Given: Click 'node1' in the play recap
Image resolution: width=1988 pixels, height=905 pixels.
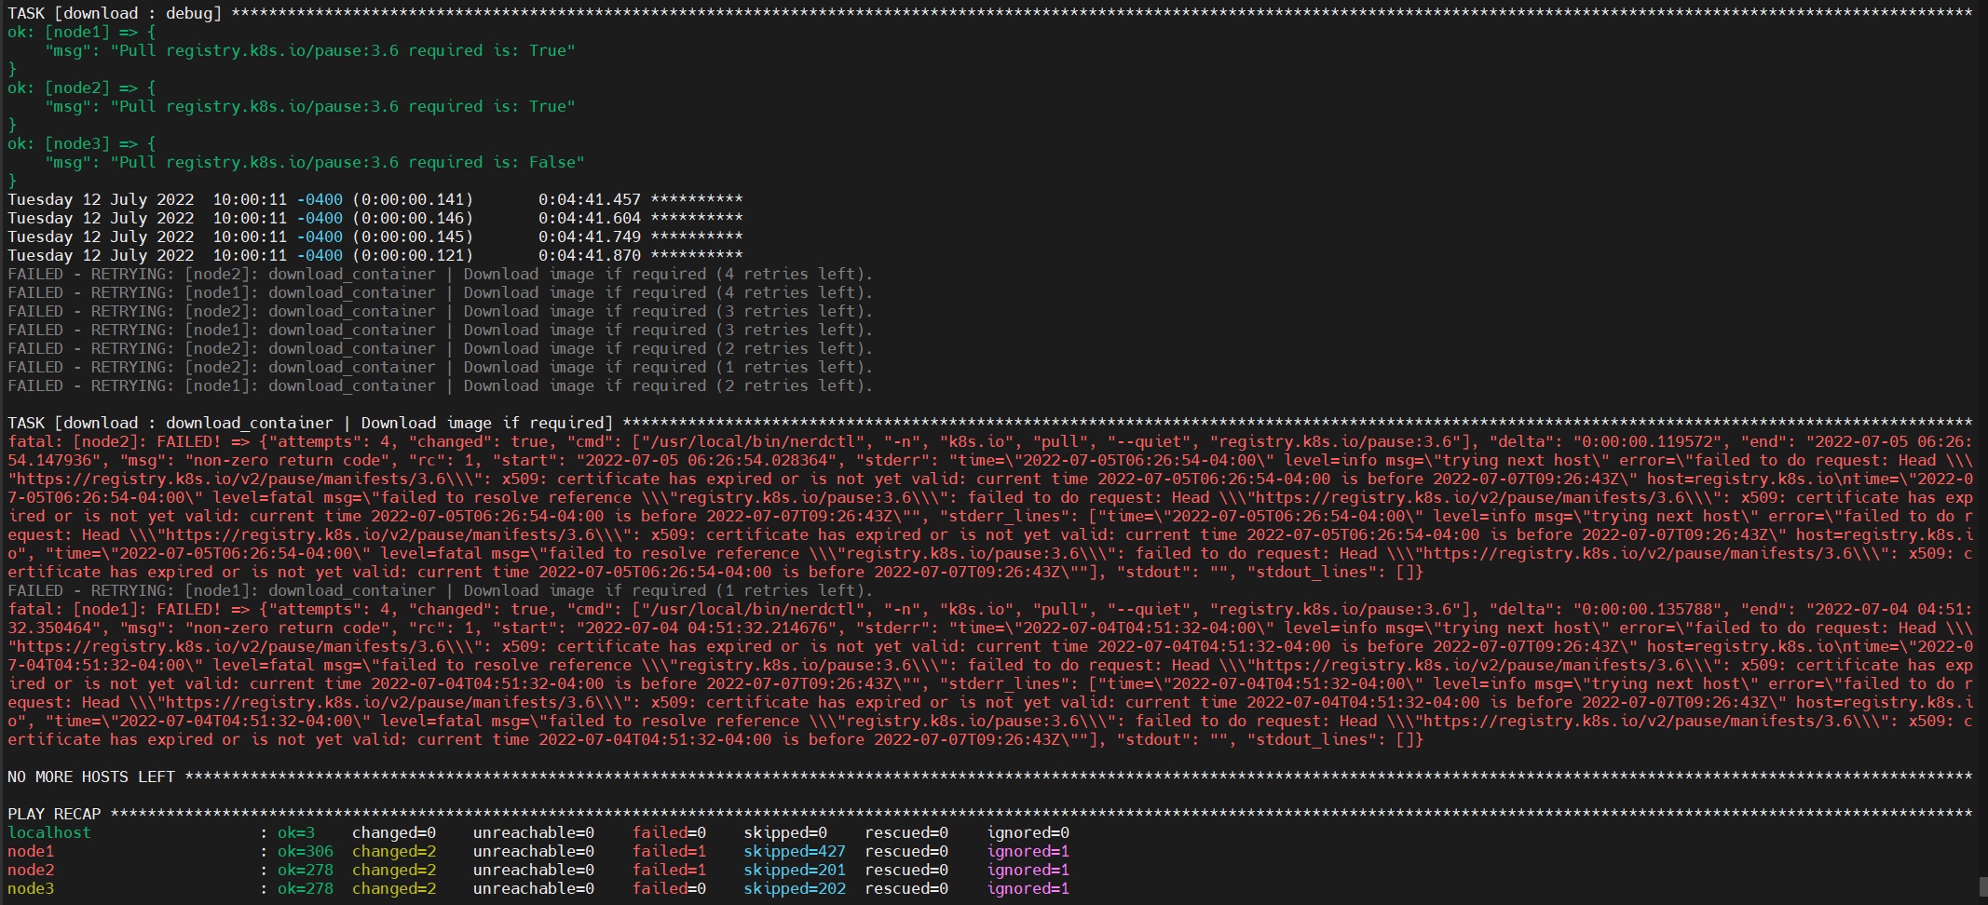Looking at the screenshot, I should pos(31,851).
